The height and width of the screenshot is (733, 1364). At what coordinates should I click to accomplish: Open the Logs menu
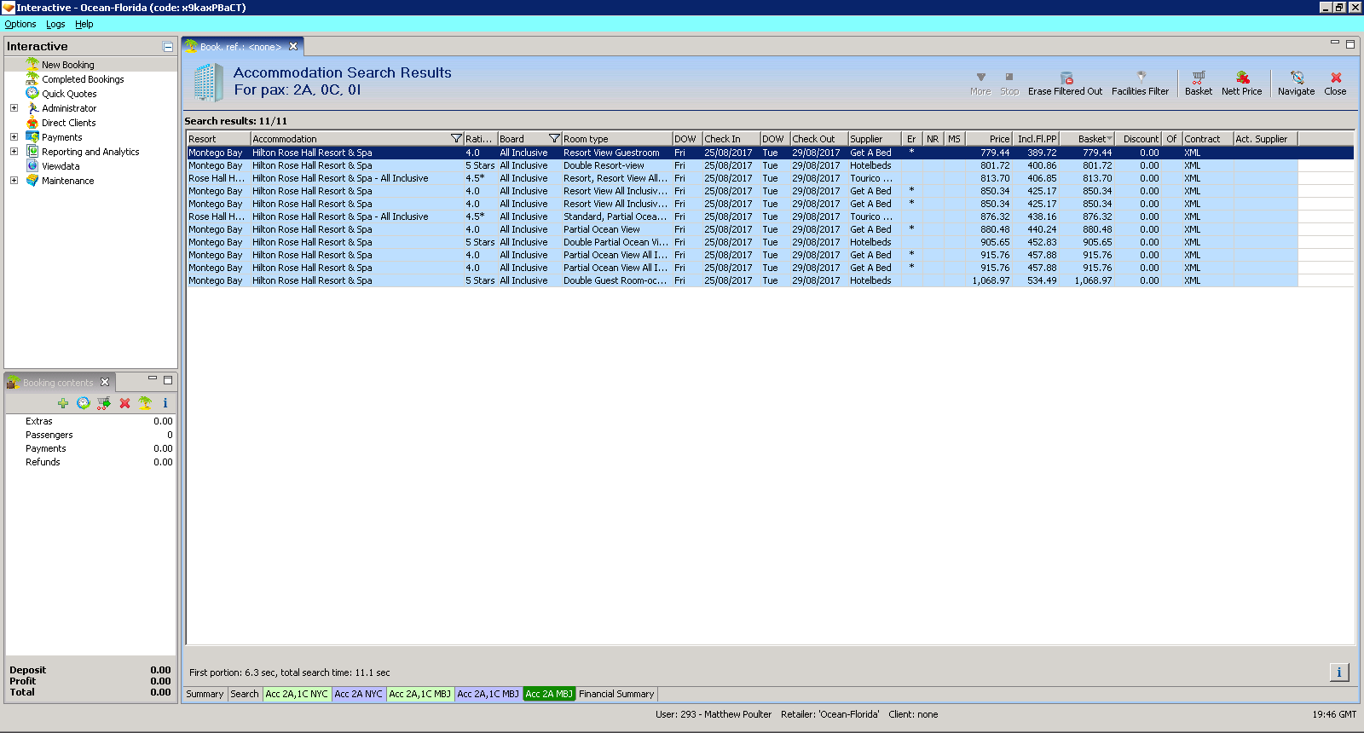coord(55,25)
